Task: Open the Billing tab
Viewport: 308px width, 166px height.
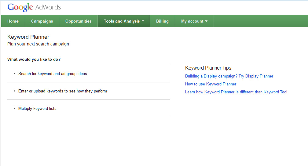Action: coord(162,21)
